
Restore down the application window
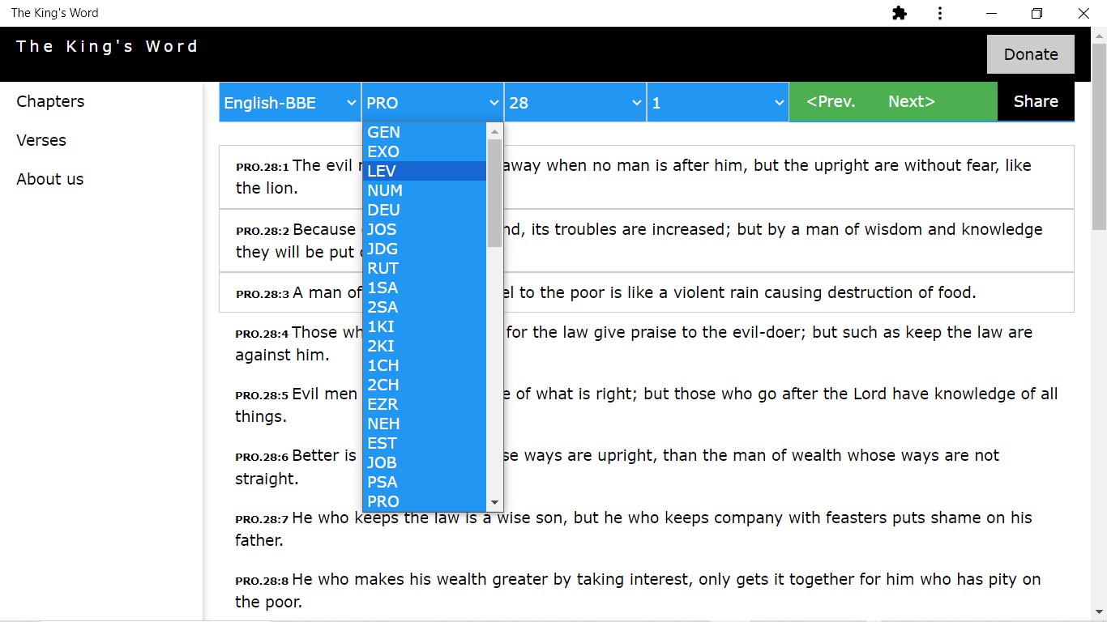point(1036,13)
